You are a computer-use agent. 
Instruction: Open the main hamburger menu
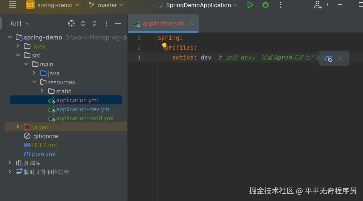pyautogui.click(x=13, y=5)
